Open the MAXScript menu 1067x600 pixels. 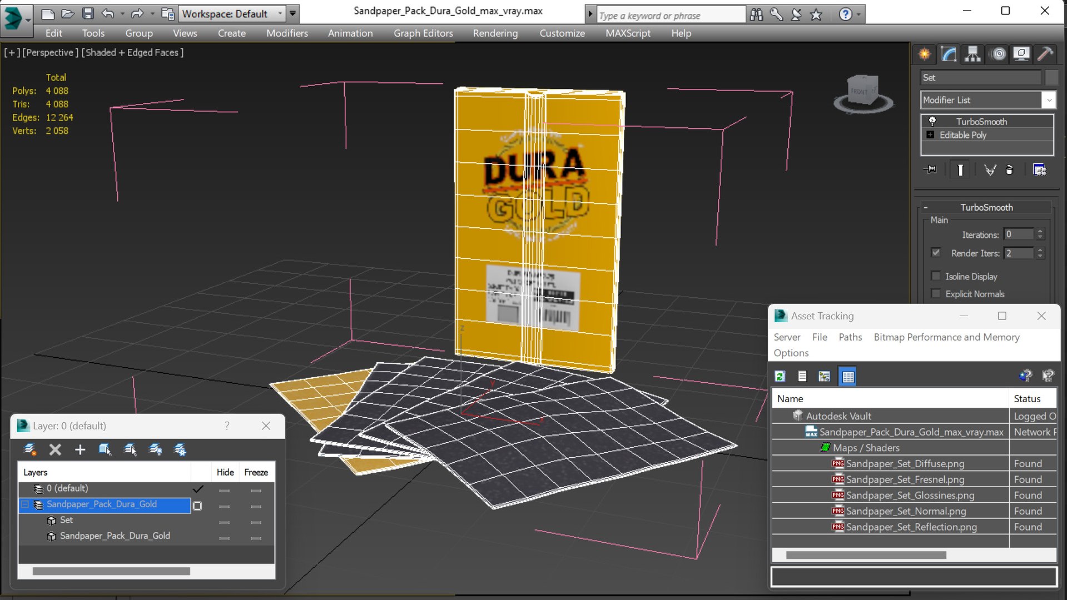click(x=628, y=33)
